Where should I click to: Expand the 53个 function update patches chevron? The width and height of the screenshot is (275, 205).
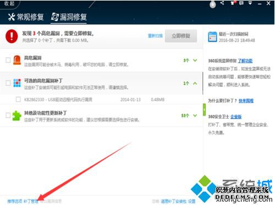[195, 115]
